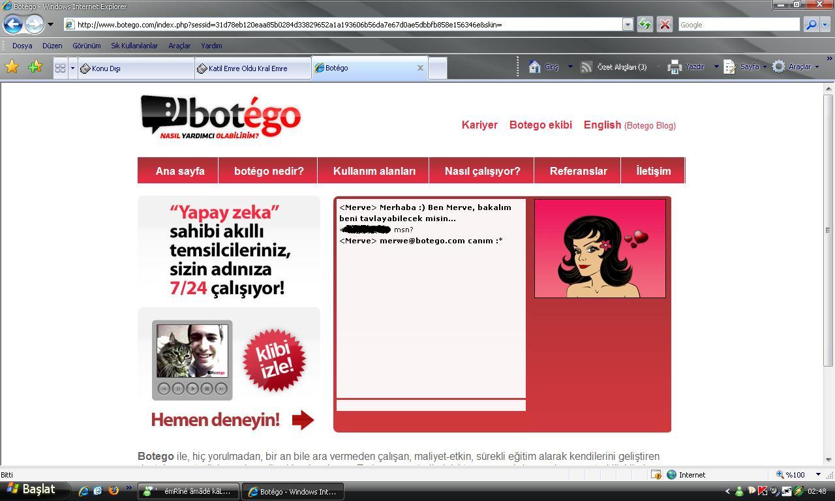The height and width of the screenshot is (501, 835).
Task: Open the Botego Blog link
Action: coord(650,125)
